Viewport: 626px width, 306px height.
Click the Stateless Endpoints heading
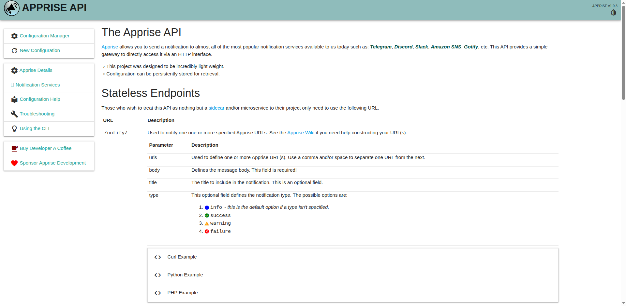click(x=151, y=93)
